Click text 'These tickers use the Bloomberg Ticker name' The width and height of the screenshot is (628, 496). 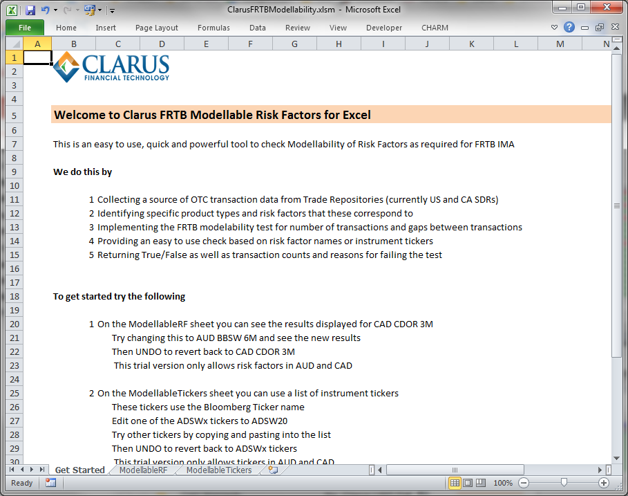(x=208, y=407)
